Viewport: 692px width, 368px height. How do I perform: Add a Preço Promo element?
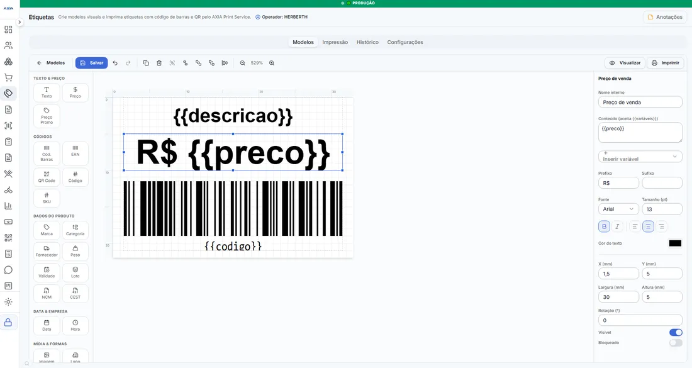coord(47,116)
